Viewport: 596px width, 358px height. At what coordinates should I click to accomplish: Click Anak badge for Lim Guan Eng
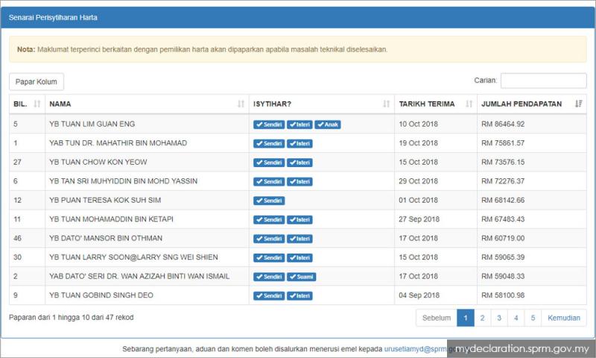click(328, 125)
